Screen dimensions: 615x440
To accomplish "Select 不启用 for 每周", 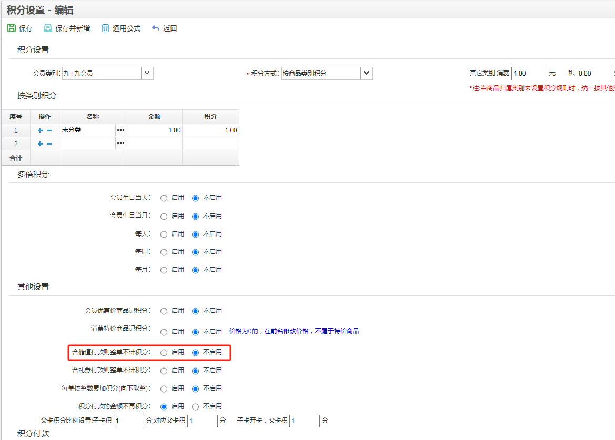I will point(195,252).
